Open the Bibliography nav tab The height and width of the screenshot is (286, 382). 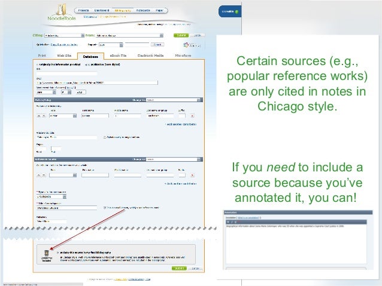tap(122, 10)
